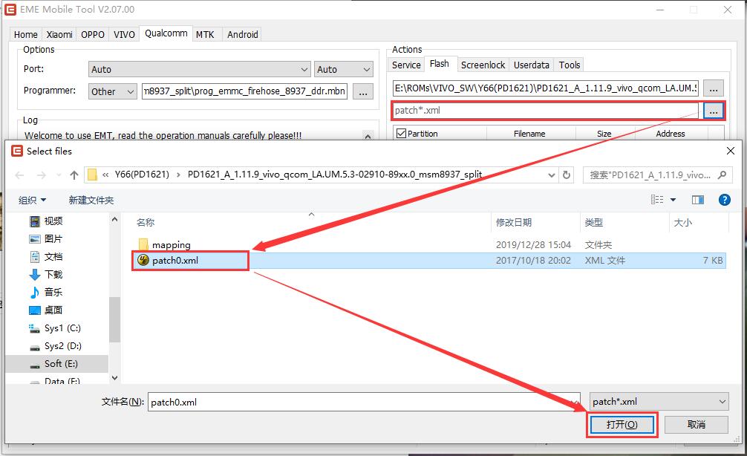
Task: Switch to the Xiaomi tab
Action: pyautogui.click(x=59, y=34)
